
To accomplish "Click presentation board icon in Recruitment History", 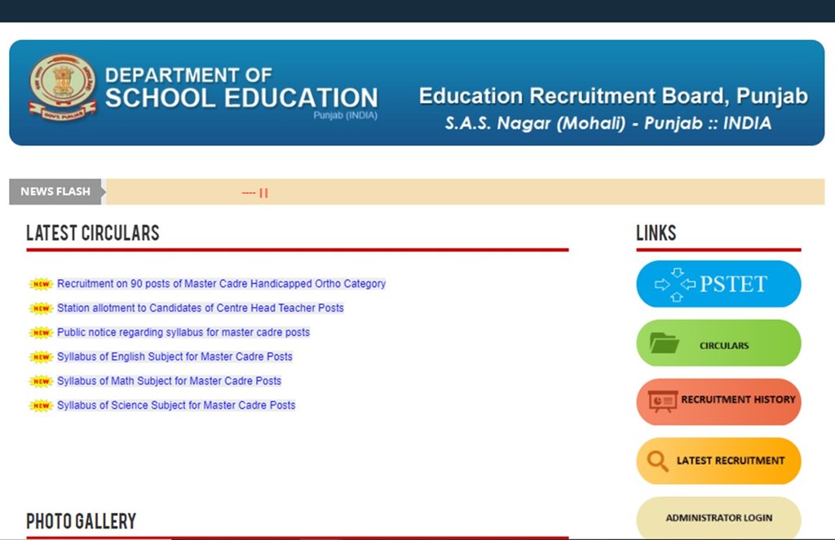I will click(x=662, y=401).
